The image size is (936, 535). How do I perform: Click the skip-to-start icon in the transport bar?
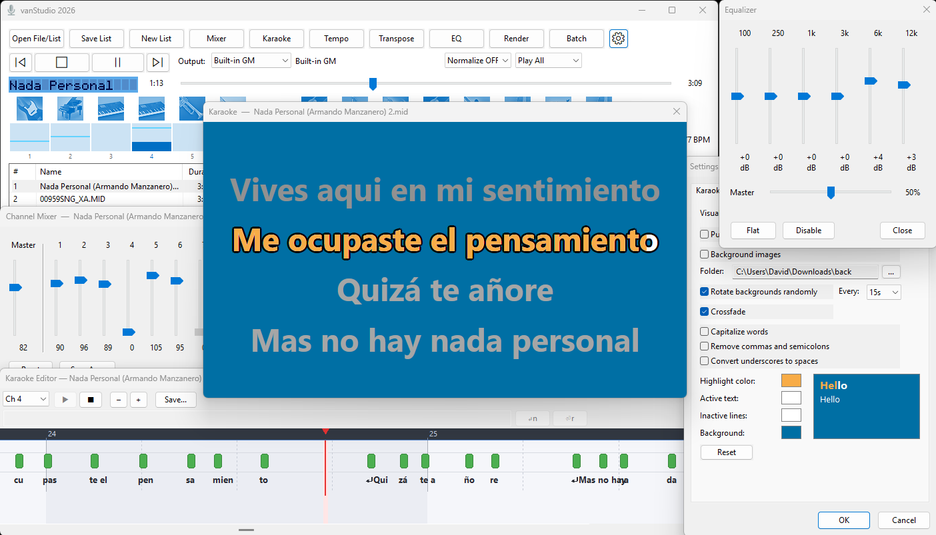pos(20,62)
